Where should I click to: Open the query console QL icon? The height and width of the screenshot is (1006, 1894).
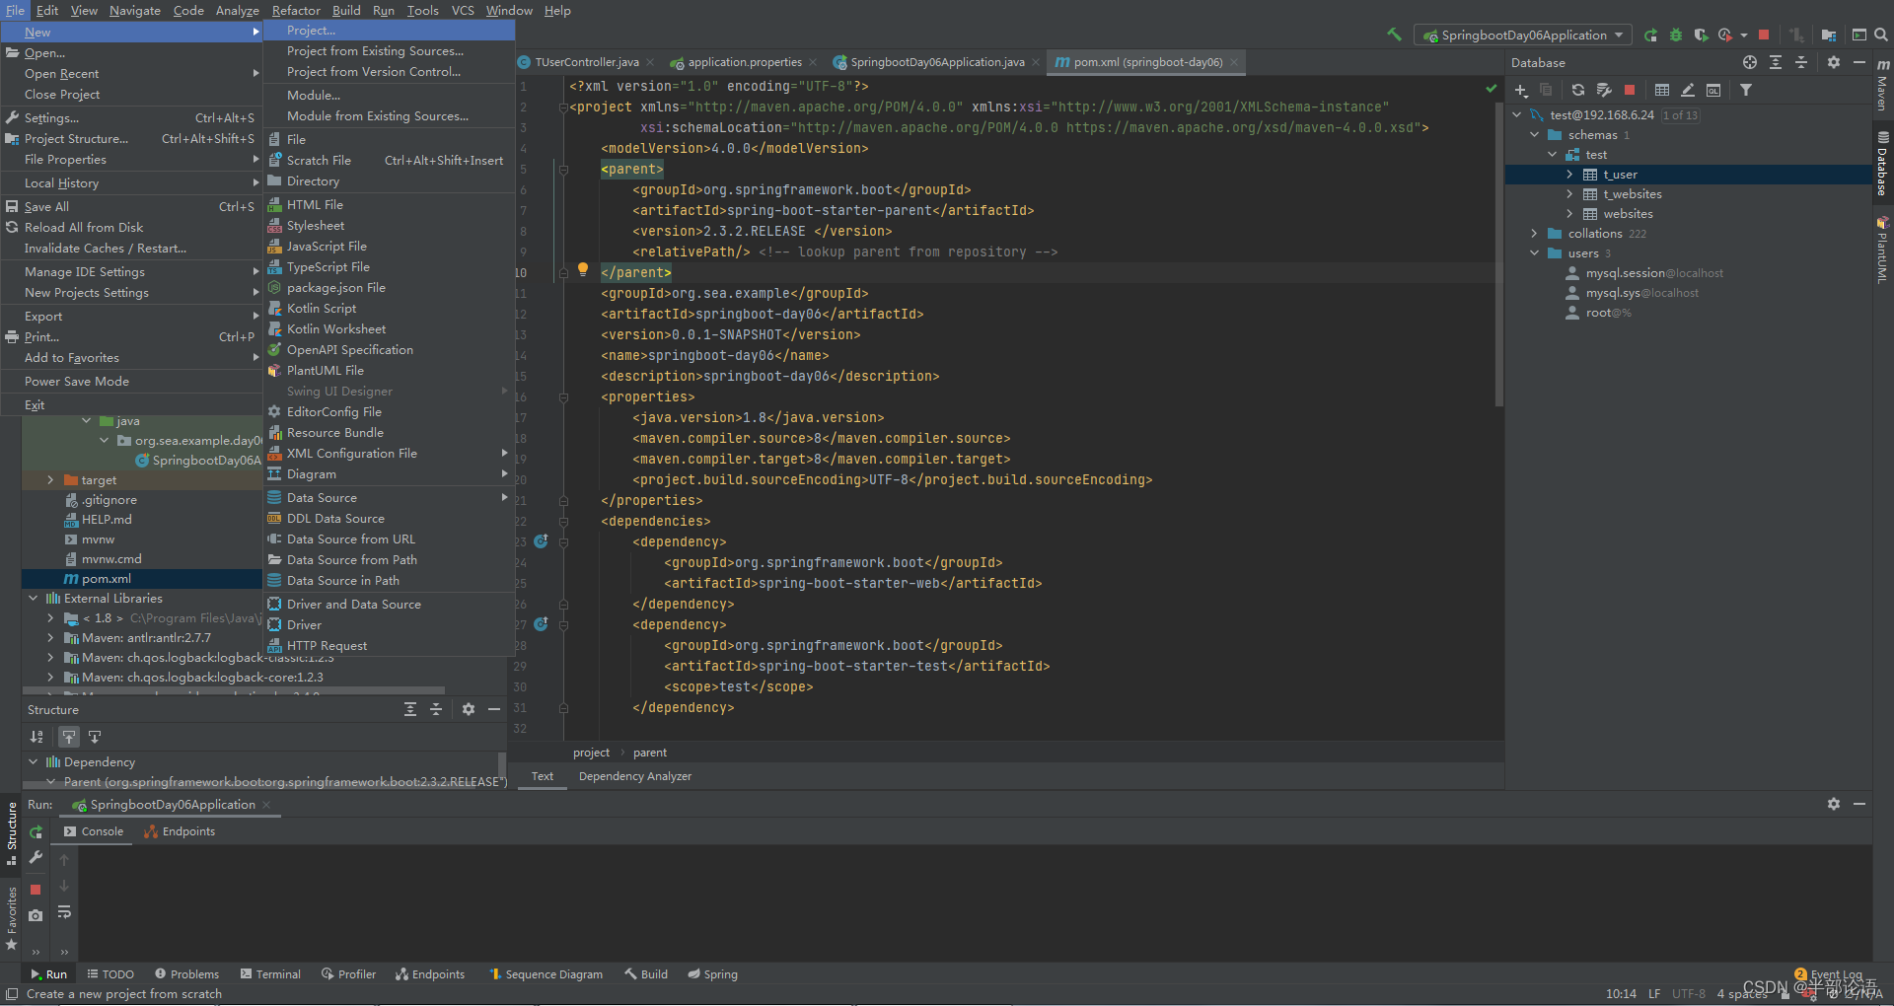pyautogui.click(x=1713, y=90)
